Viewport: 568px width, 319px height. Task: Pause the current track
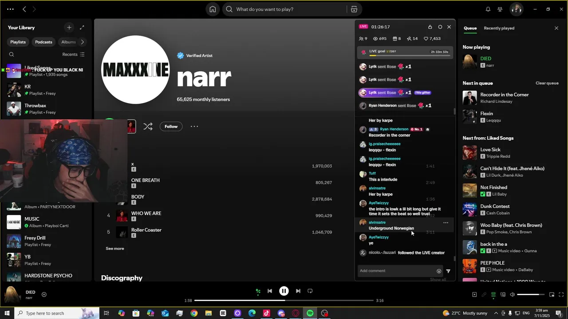click(284, 291)
